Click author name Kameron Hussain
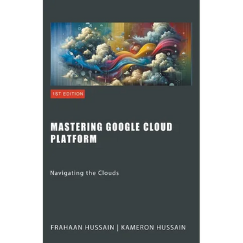The height and width of the screenshot is (243, 243). 154,227
